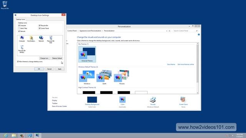Open the Display link under See also
246x138 pixels.
click(x=55, y=100)
